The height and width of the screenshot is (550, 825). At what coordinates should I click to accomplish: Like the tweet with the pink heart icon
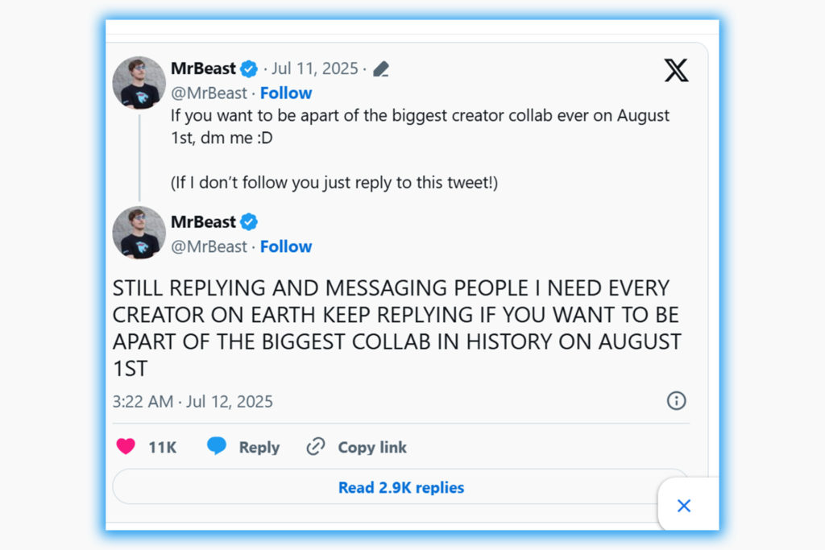[x=126, y=447]
